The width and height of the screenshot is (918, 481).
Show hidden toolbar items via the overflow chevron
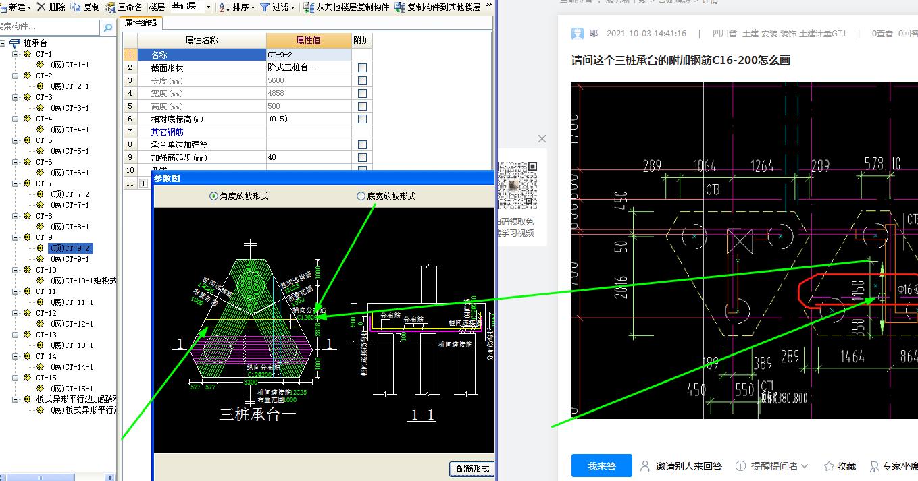pos(489,7)
